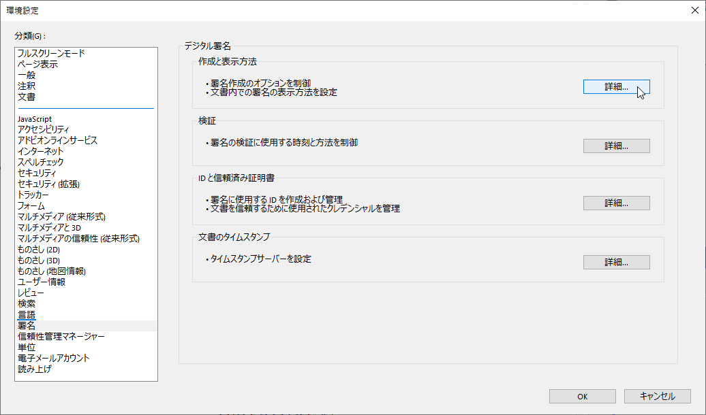The image size is (706, 415).
Task: Click 詳細 button in 検証 section
Action: (x=616, y=146)
